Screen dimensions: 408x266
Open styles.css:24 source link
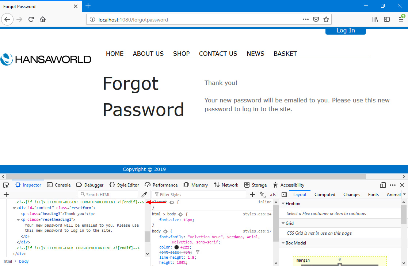coord(257,214)
